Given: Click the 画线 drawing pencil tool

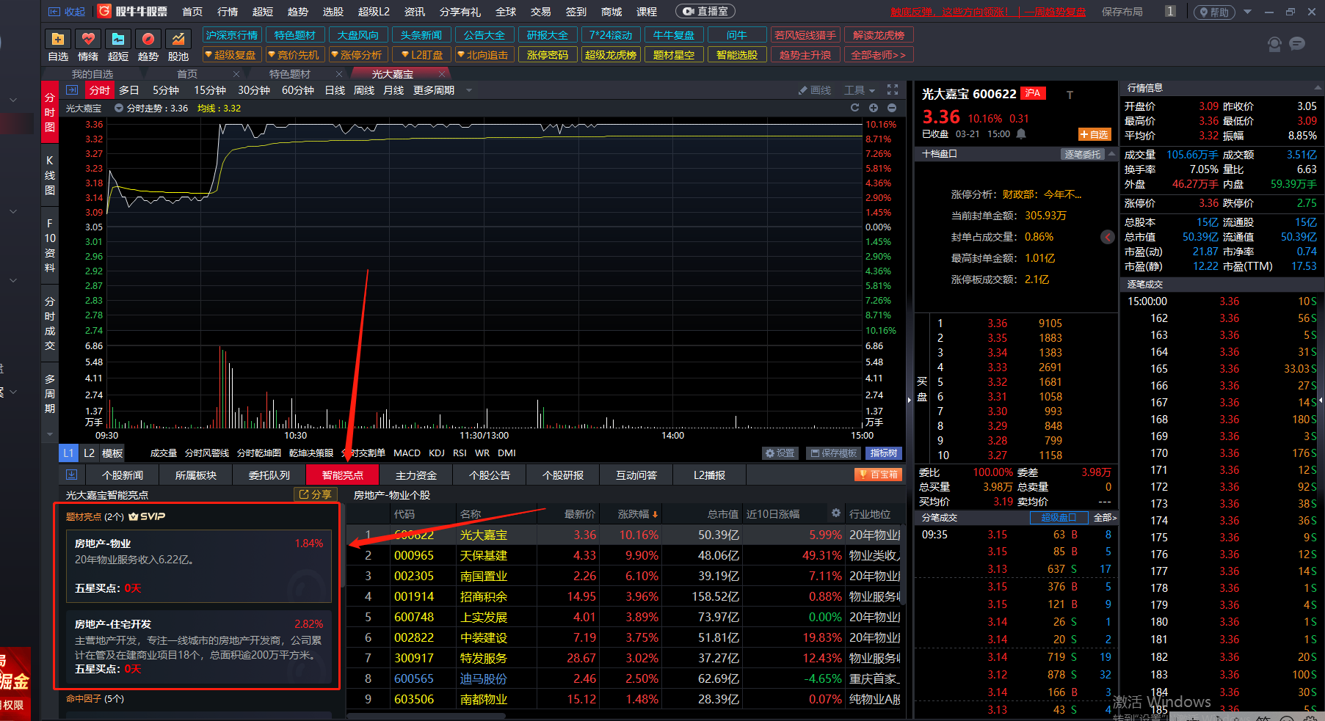Looking at the screenshot, I should tap(815, 90).
